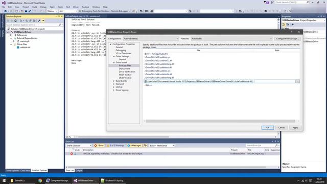This screenshot has height=184, width=327.
Task: Toggle the 1 Error filter button
Action: tap(99, 145)
